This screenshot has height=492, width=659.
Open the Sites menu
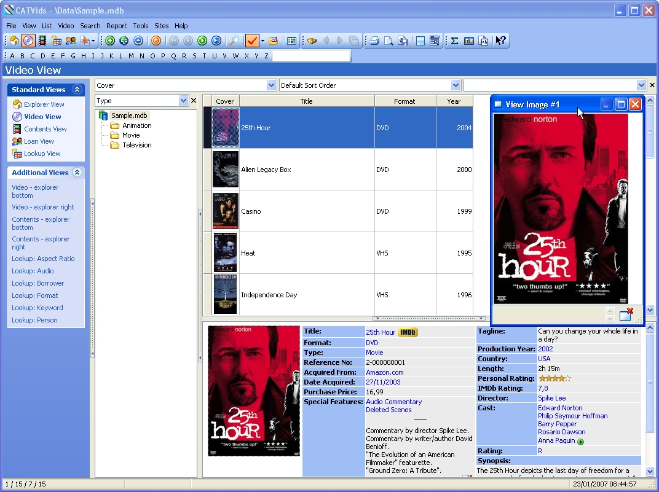(162, 26)
